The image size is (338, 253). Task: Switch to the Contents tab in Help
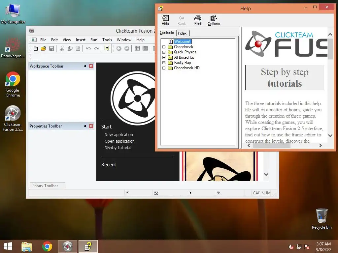[x=167, y=33]
